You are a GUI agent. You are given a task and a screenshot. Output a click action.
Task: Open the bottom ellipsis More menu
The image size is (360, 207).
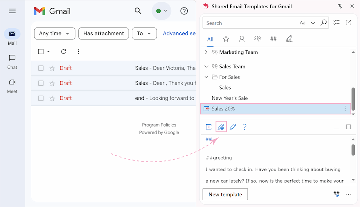pos(349,195)
